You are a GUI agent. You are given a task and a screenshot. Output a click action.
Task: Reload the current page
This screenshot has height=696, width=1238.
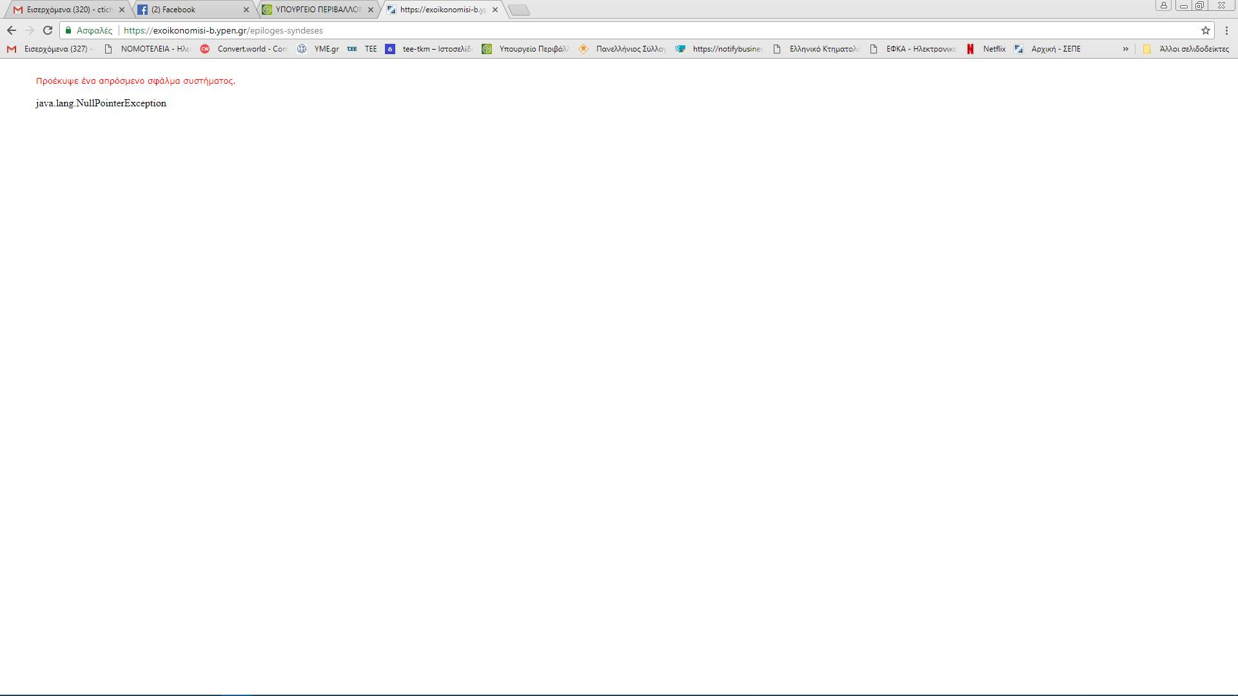coord(47,30)
